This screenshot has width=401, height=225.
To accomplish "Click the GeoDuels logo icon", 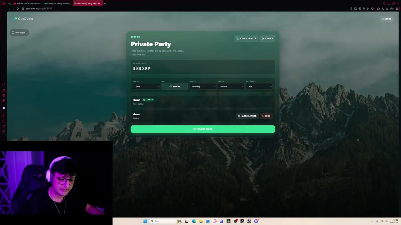I will point(15,19).
